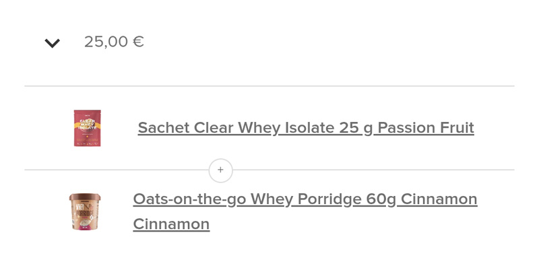The width and height of the screenshot is (539, 264).
Task: Click the Oats-on-the-go text of the second product
Action: [x=189, y=199]
